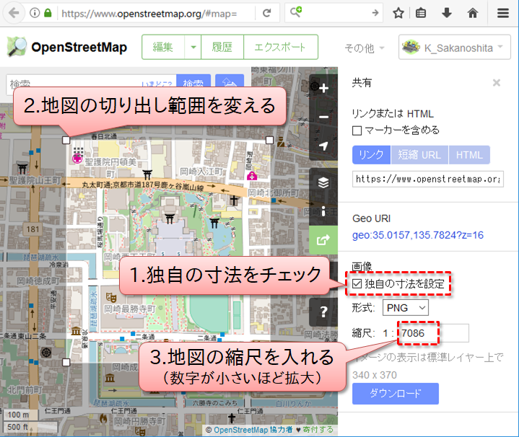Open the 形式 PNG format dropdown
The height and width of the screenshot is (437, 519).
[x=406, y=308]
